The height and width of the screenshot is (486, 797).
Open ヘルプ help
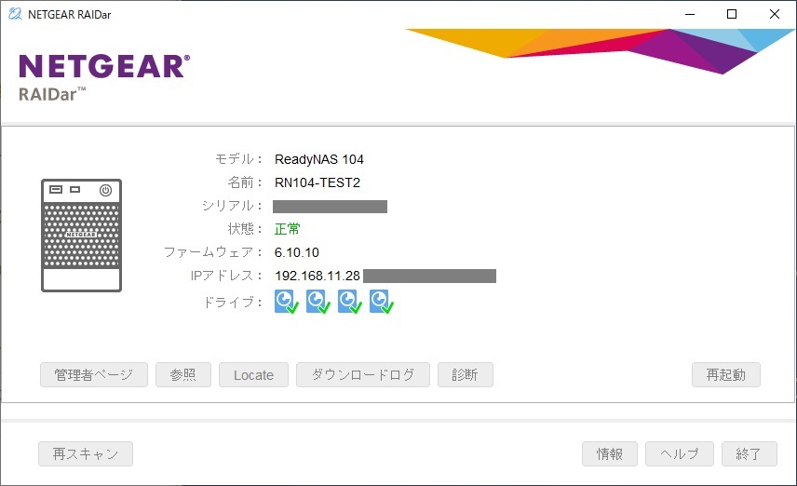tap(680, 453)
